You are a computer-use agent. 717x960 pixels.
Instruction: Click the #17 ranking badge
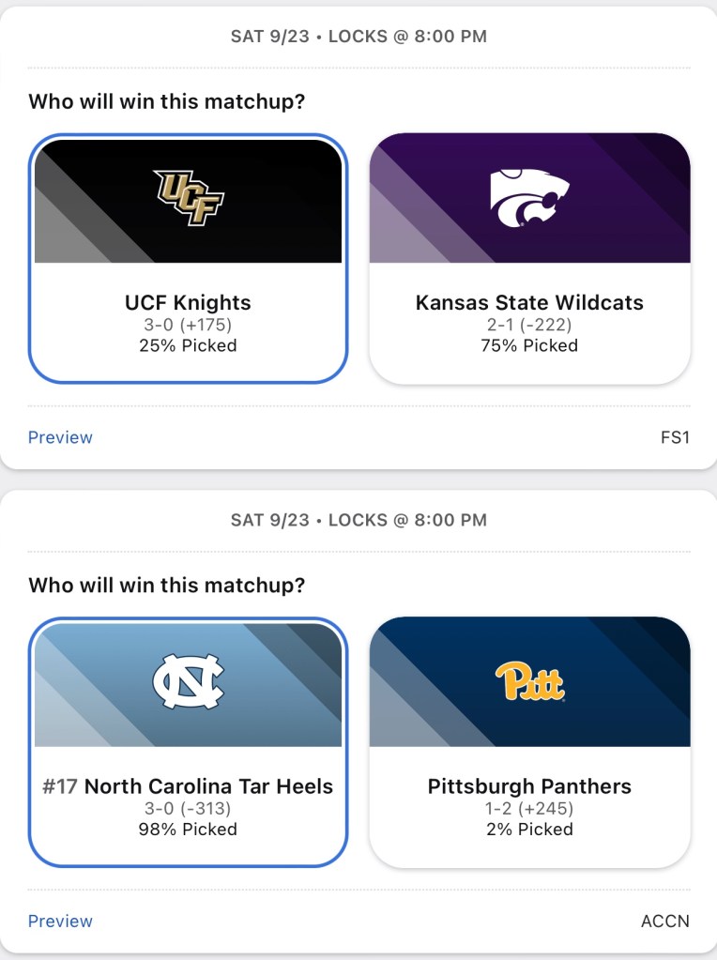click(x=61, y=786)
